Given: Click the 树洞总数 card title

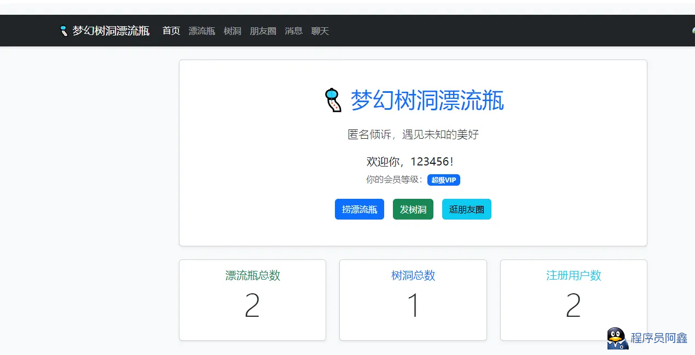Looking at the screenshot, I should [x=413, y=276].
